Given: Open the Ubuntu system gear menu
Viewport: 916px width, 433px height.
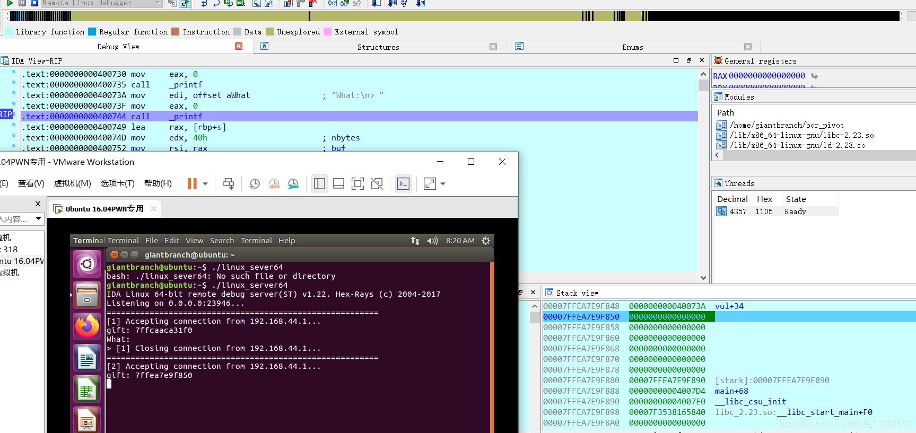Looking at the screenshot, I should click(x=486, y=241).
